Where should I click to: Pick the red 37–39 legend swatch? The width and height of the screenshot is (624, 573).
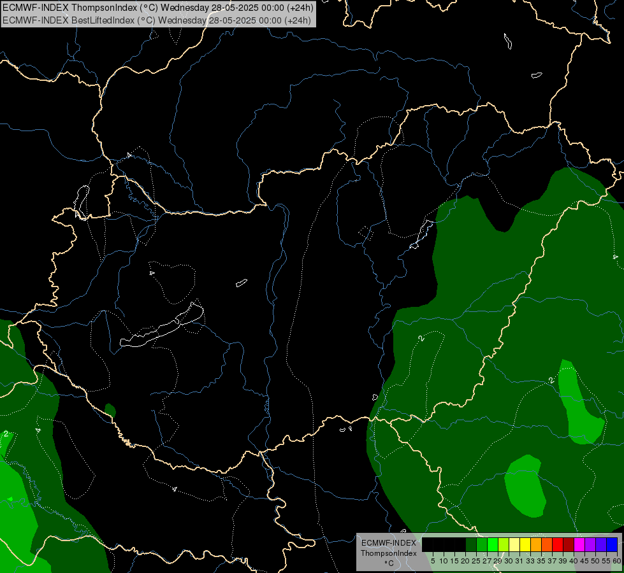558,544
